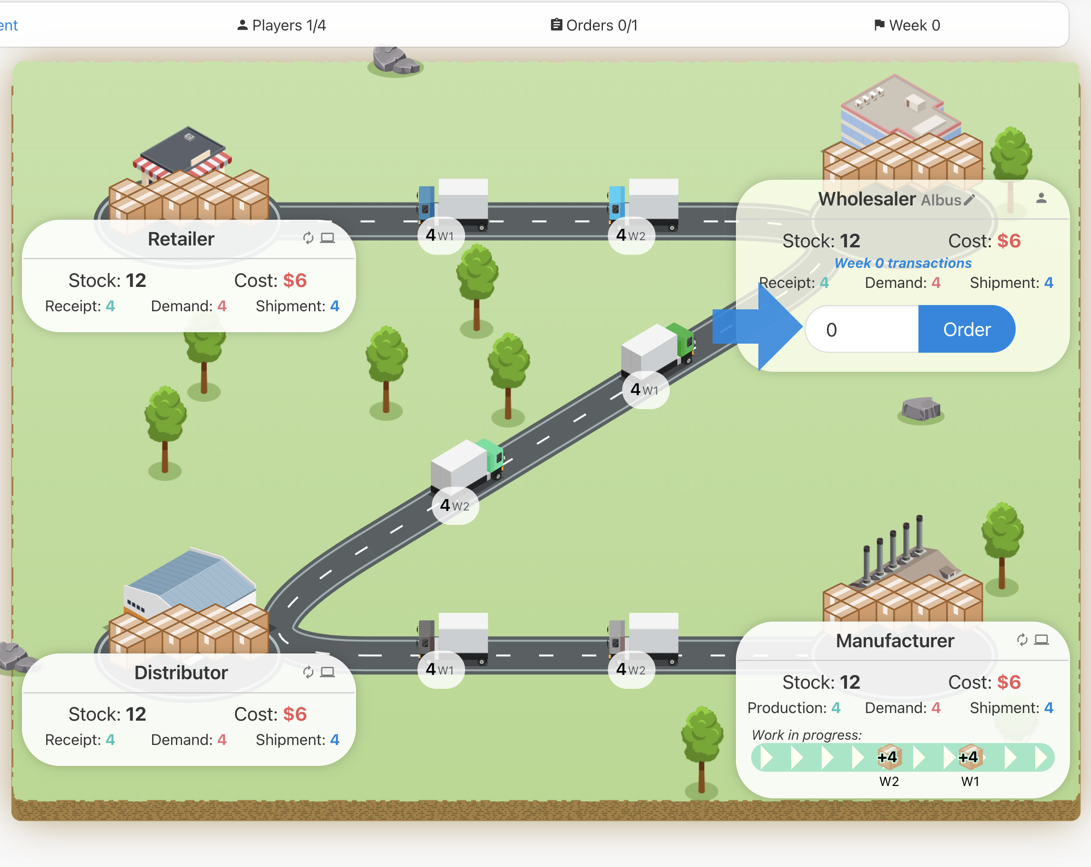
Task: Click the Retailer sync arrows icon
Action: tap(308, 238)
